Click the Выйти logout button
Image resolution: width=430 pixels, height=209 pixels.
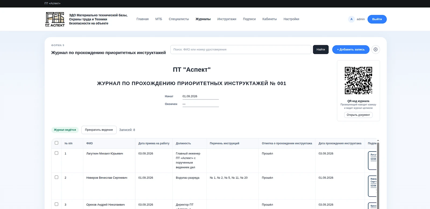click(x=377, y=19)
